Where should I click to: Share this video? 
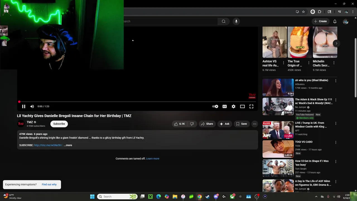tap(207, 124)
